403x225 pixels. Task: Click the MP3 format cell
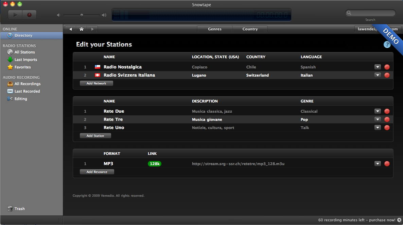(x=108, y=163)
